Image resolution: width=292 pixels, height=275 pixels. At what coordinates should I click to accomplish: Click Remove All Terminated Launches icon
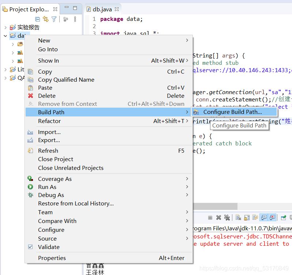(227, 218)
